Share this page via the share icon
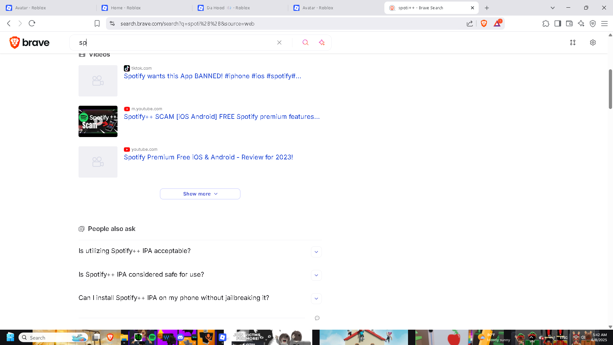The height and width of the screenshot is (345, 613). coord(470,23)
